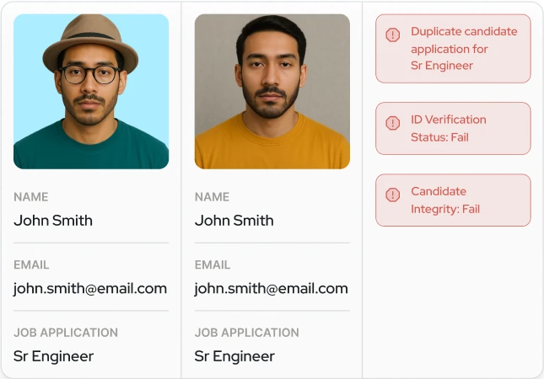The width and height of the screenshot is (544, 379).
Task: Open the Candidate Integrity: Fail message
Action: click(x=446, y=200)
